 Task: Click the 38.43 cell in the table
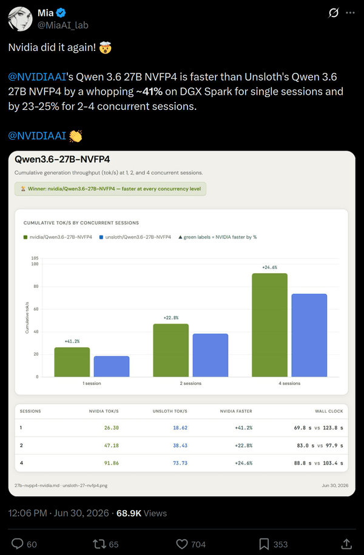[x=180, y=445]
